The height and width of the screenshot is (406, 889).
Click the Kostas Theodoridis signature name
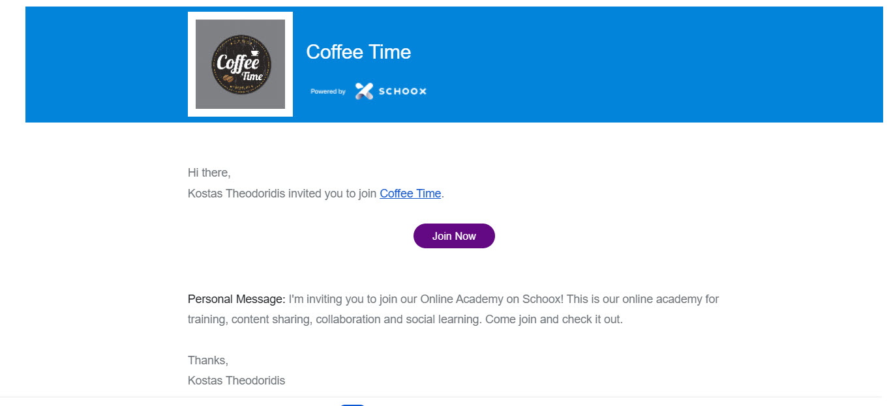click(236, 381)
